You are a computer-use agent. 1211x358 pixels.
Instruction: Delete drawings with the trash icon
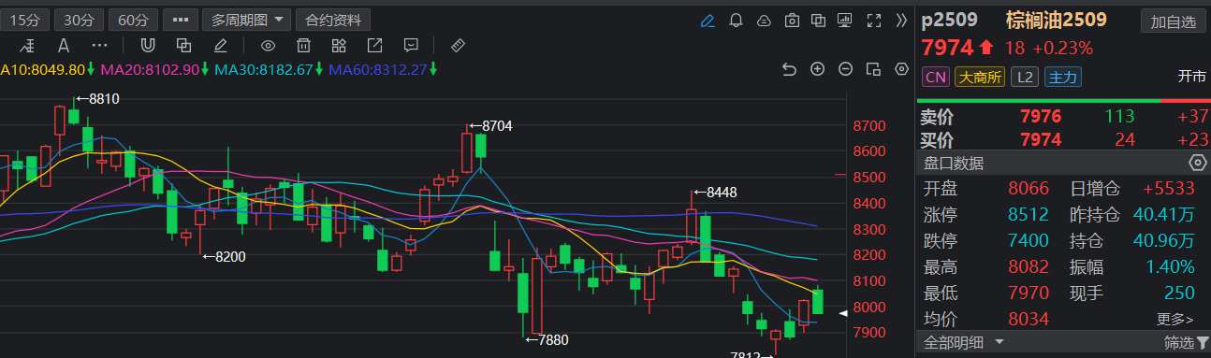(x=303, y=45)
